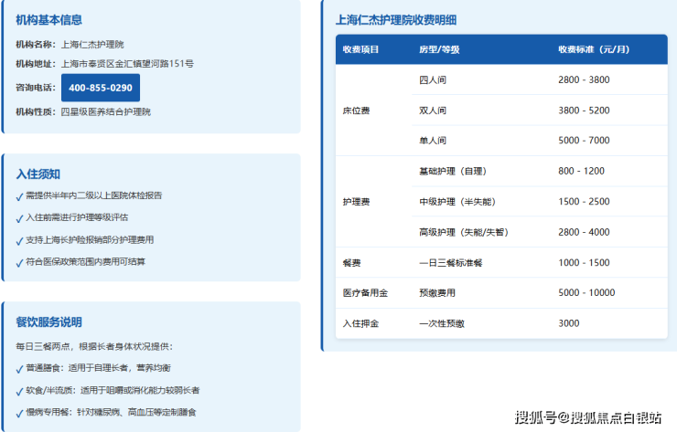Select the 需提供半年内二级以上医院体检报告 item
The width and height of the screenshot is (677, 432).
[89, 195]
